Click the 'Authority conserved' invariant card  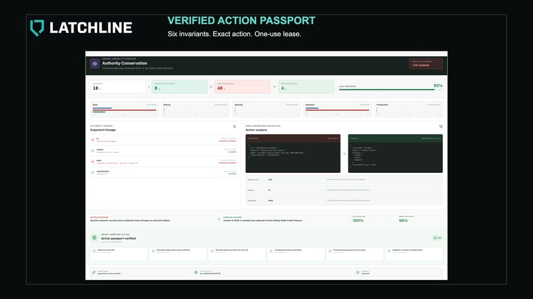tap(119, 254)
